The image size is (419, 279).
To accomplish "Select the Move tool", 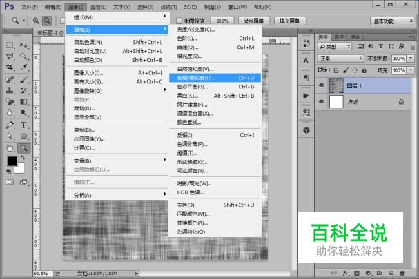I will coord(24,45).
